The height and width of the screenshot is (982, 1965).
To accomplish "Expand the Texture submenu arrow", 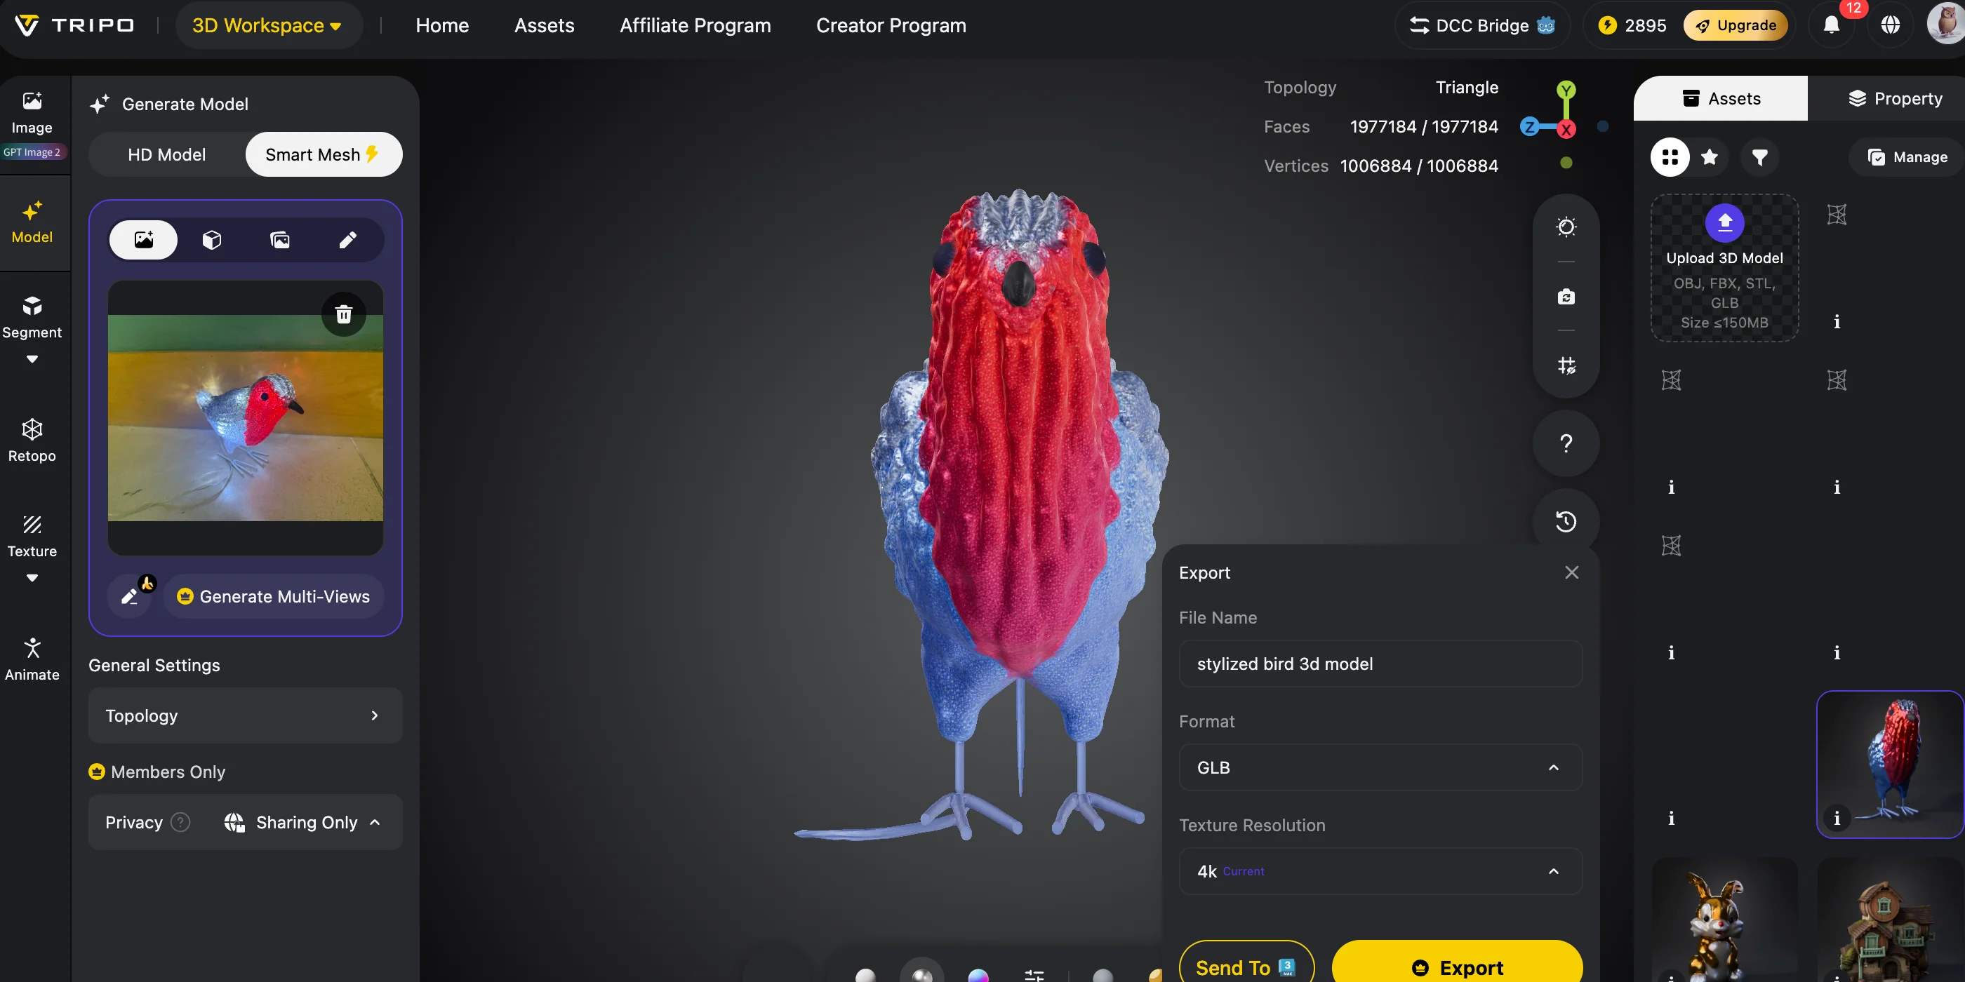I will pos(32,578).
